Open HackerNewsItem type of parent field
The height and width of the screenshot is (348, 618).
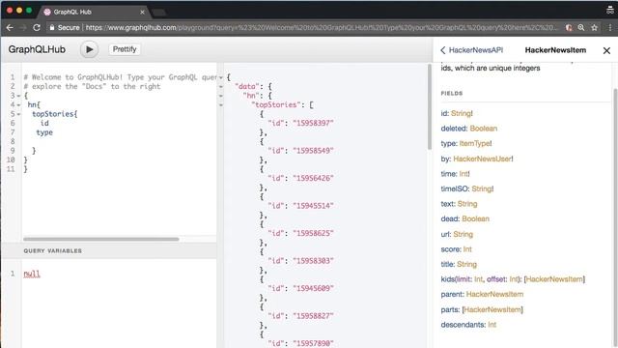pos(494,294)
